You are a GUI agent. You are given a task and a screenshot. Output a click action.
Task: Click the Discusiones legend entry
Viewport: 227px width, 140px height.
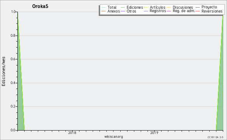180,7
